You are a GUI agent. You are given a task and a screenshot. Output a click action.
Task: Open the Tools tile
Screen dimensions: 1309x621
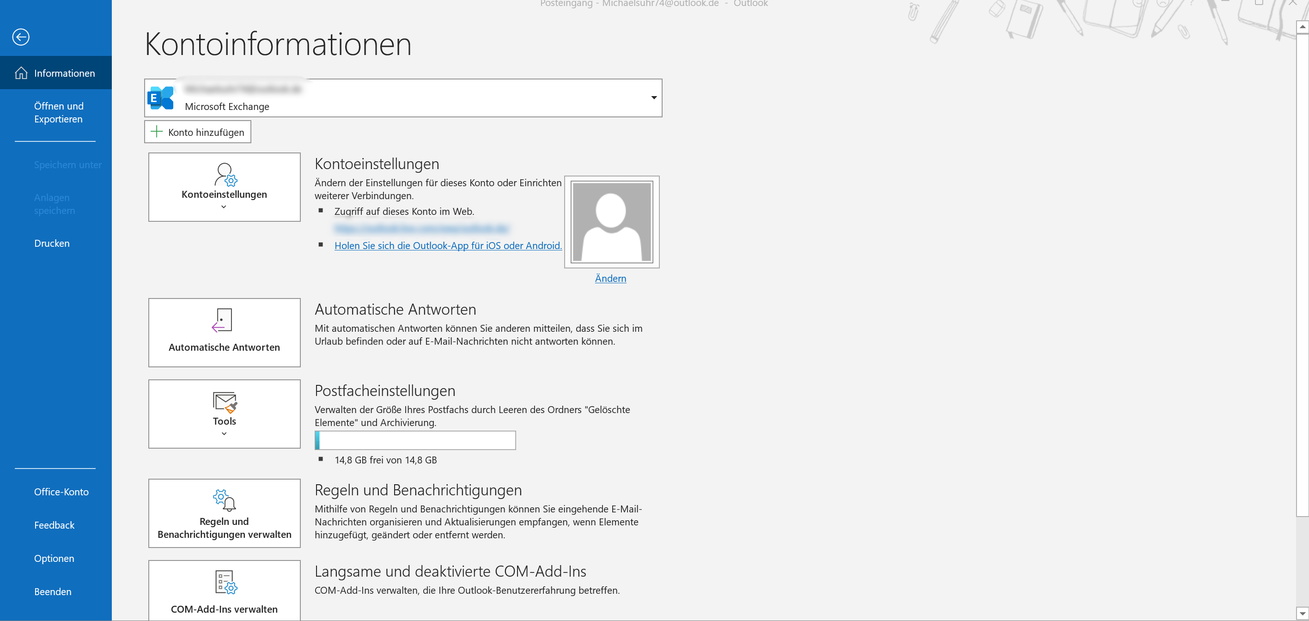[224, 414]
